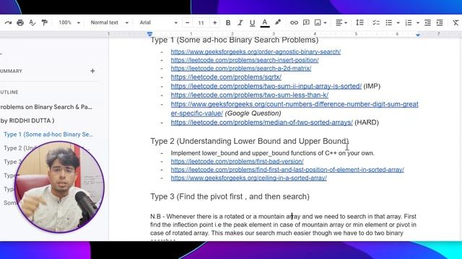The height and width of the screenshot is (259, 462).
Task: Add a comment using toolbar icon
Action: click(306, 22)
